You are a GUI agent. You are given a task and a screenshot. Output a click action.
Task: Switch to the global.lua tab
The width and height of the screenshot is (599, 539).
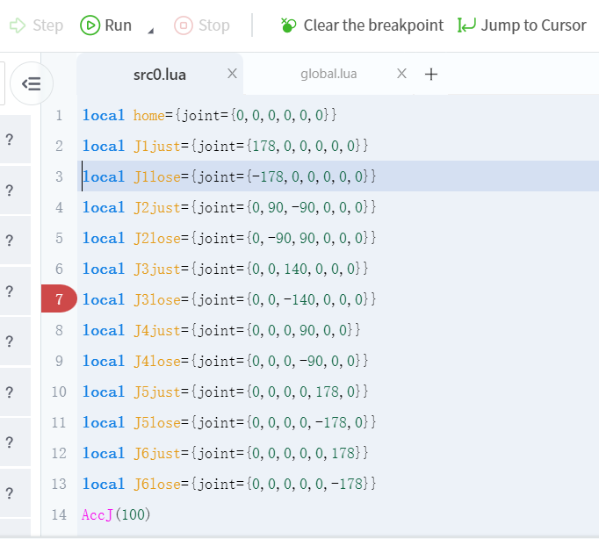point(328,75)
